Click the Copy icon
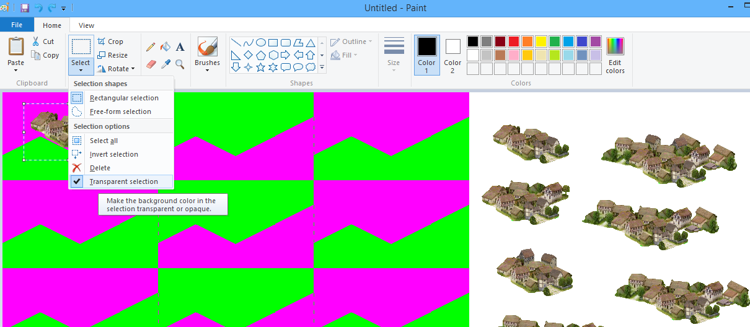 (35, 55)
